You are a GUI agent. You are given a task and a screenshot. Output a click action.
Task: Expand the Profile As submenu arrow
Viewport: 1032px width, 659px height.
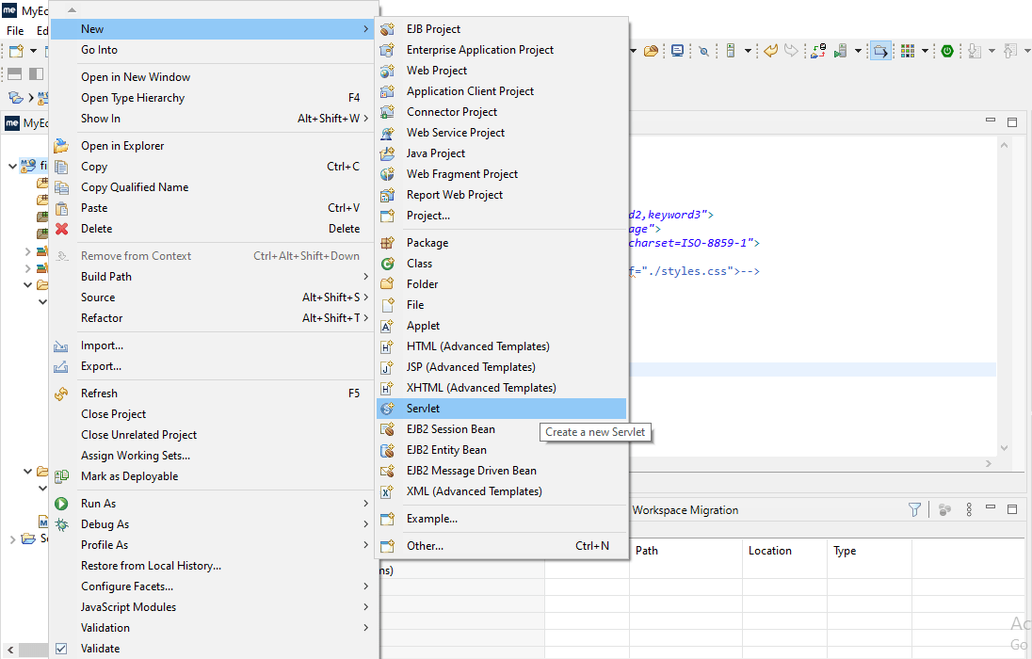pos(366,545)
